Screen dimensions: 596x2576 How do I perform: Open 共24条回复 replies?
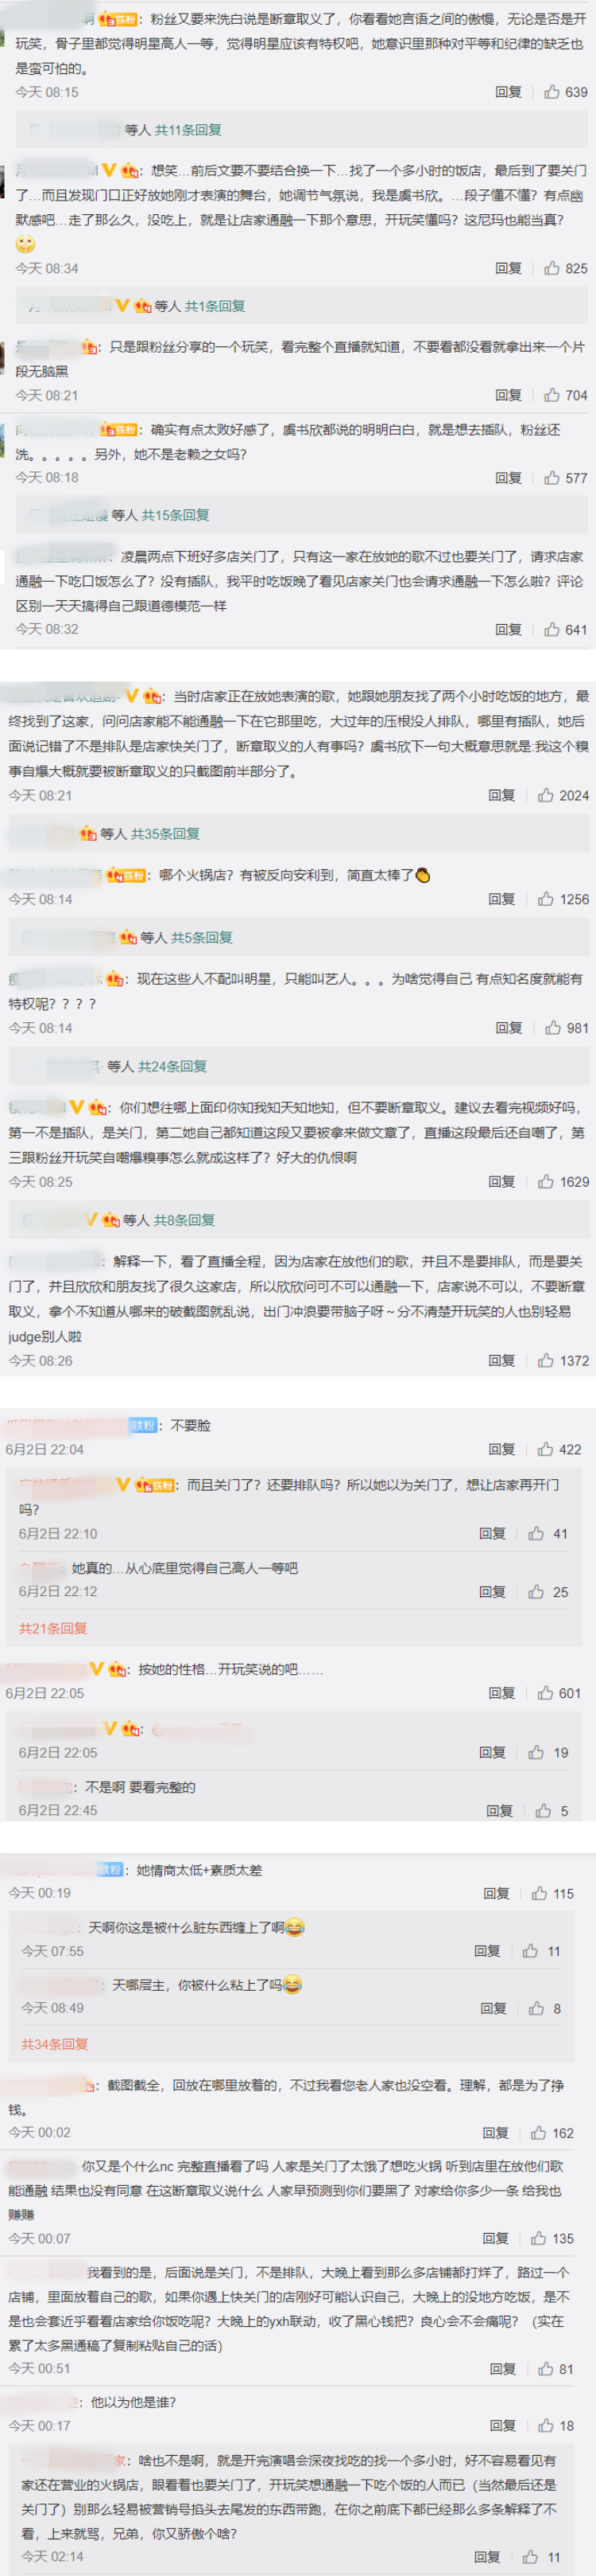tap(172, 1066)
